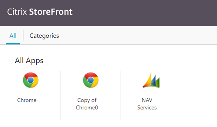Click the 'Copy of' line of app label

[87, 100]
